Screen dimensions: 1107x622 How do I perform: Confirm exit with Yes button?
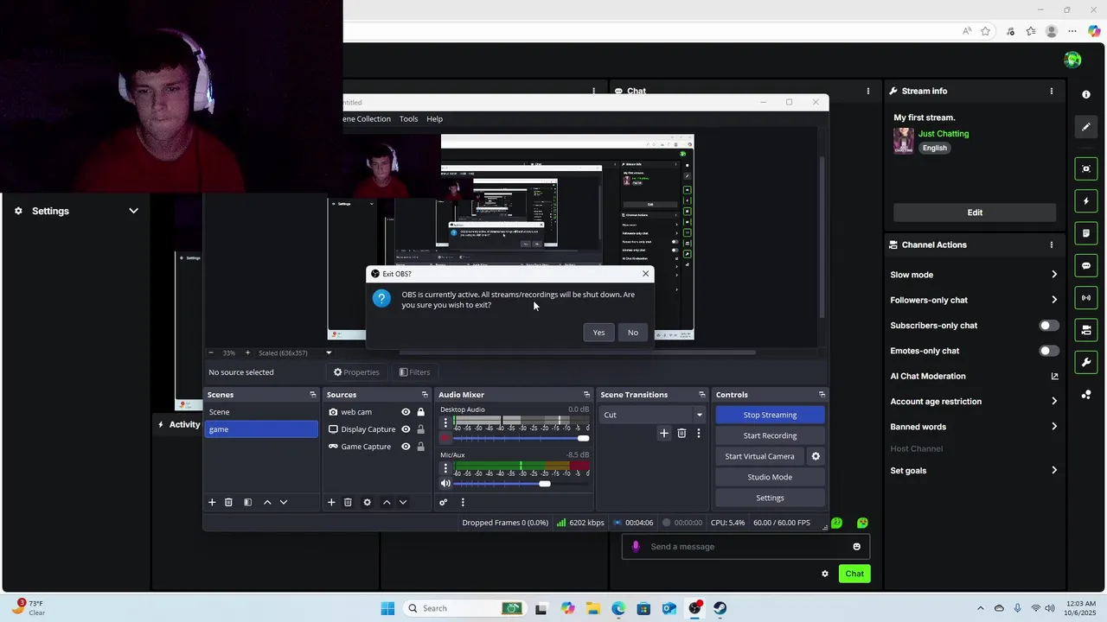(x=598, y=333)
